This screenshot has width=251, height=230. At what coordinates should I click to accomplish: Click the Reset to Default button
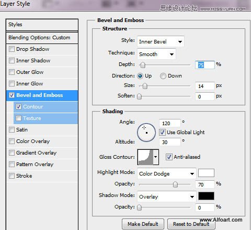point(191,224)
